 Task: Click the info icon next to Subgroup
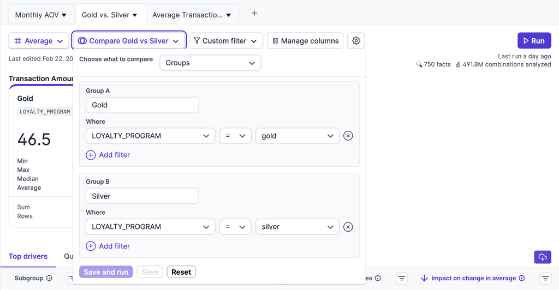[x=49, y=278]
